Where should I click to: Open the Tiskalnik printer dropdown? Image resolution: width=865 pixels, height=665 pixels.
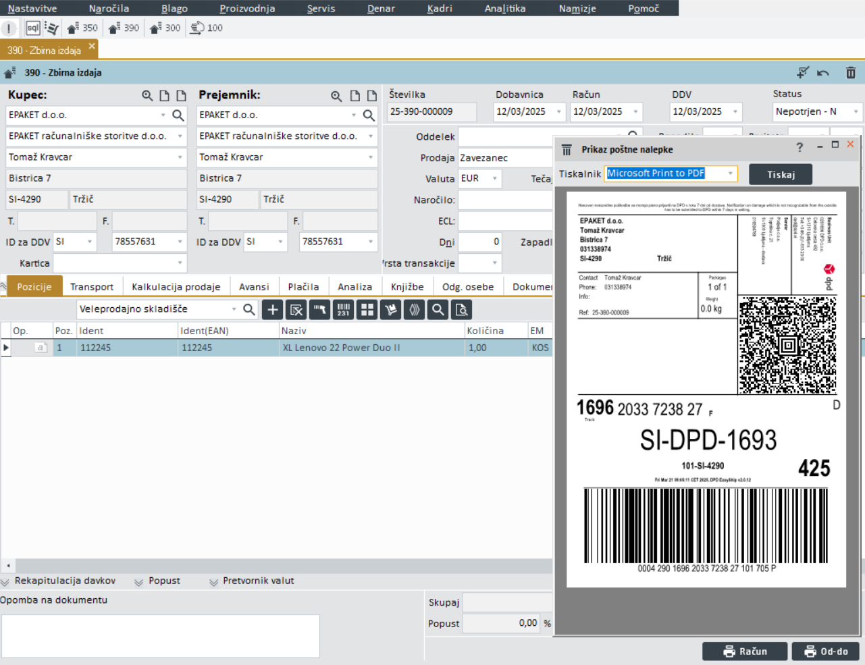coord(730,174)
